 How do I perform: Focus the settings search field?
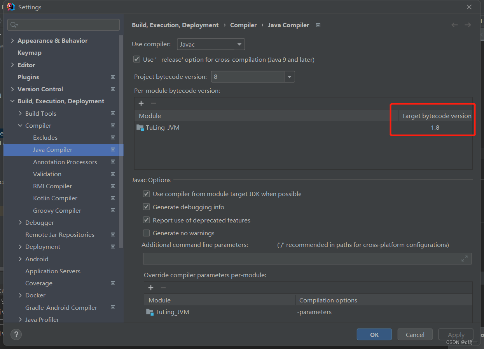pos(63,25)
